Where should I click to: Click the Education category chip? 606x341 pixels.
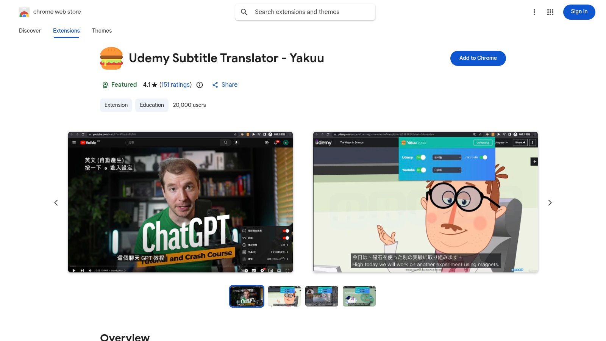(151, 105)
